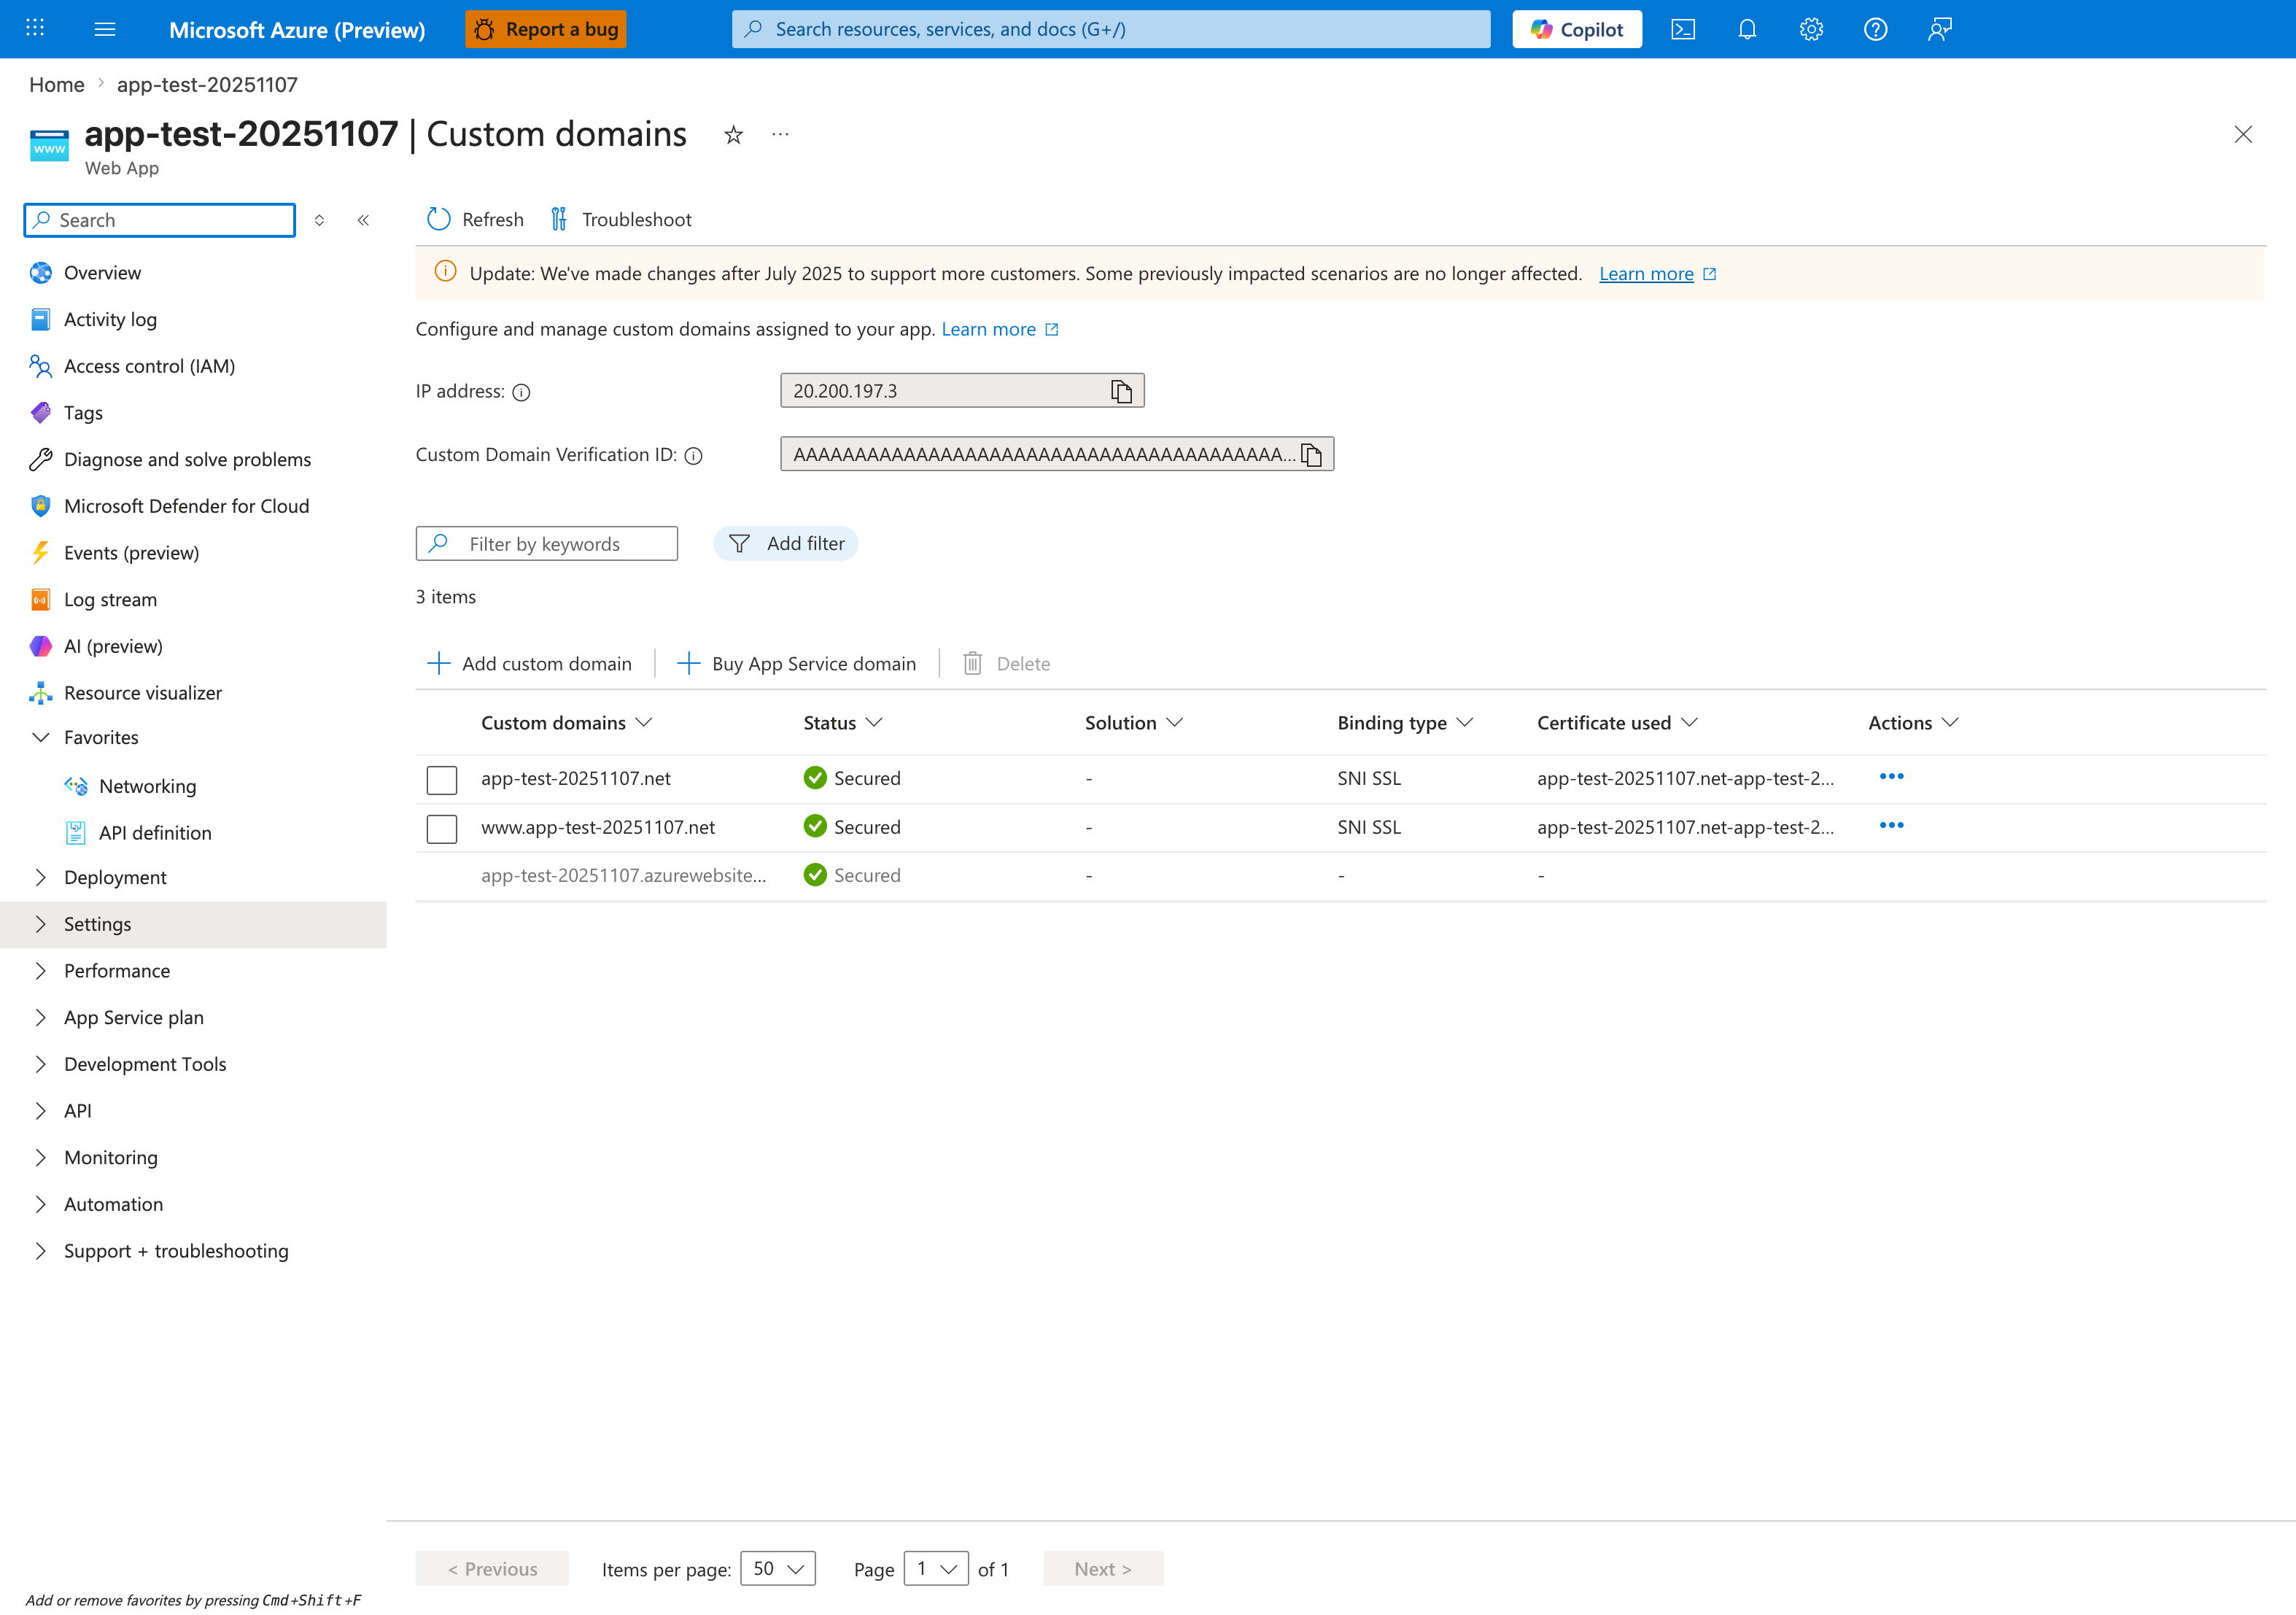This screenshot has width=2296, height=1615.
Task: Close the Custom domains blade
Action: click(2243, 135)
